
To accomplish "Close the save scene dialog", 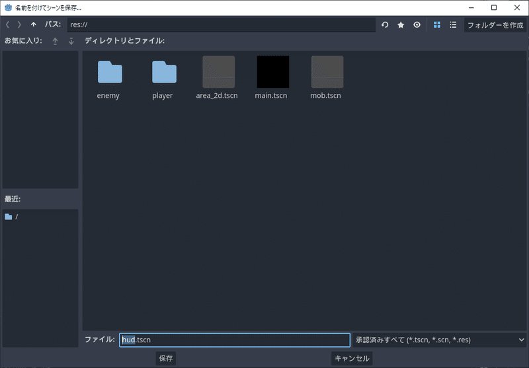I will click(x=517, y=7).
